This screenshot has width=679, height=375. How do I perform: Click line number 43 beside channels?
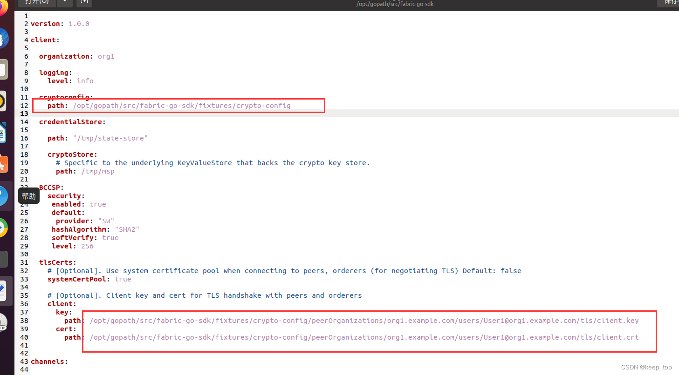(24, 362)
